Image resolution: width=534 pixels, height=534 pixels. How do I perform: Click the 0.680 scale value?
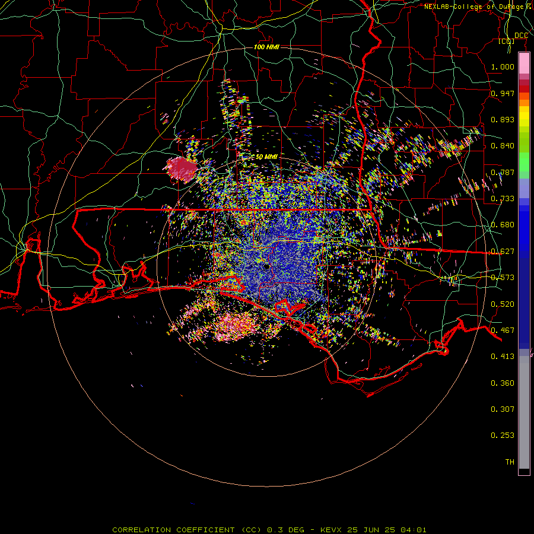(503, 225)
